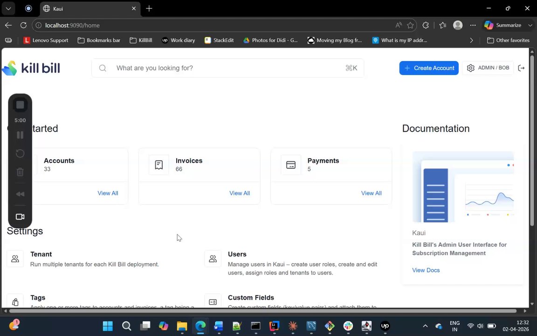Click the Invoices receipt icon
This screenshot has height=336, width=537.
click(158, 165)
